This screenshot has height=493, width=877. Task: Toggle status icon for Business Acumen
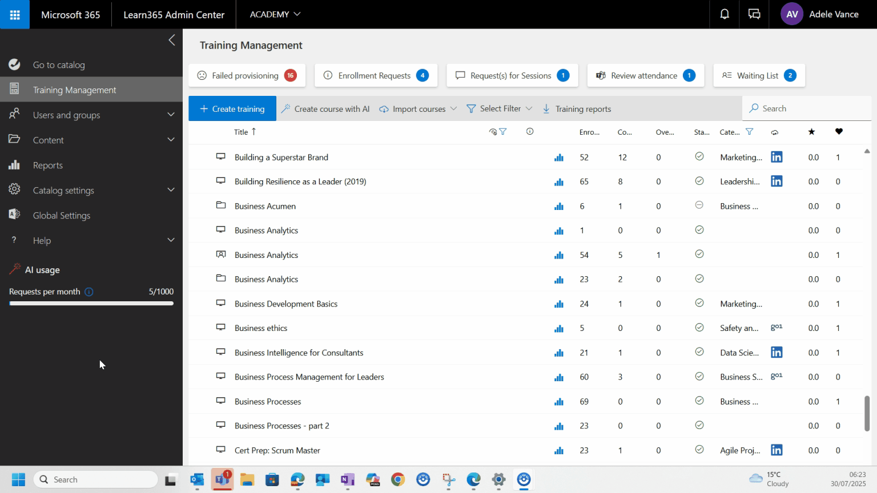pos(699,205)
